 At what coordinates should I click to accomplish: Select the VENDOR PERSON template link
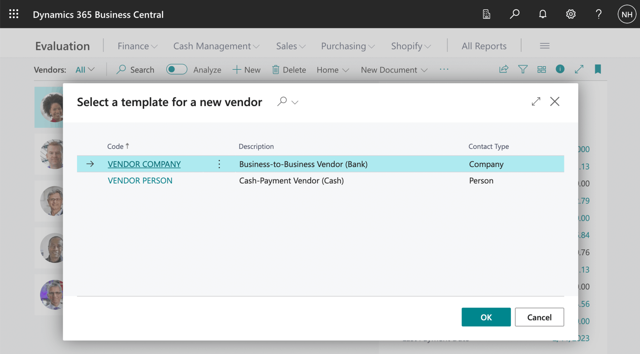(140, 181)
